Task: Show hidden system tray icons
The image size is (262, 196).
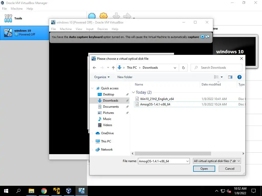Action: click(x=216, y=191)
